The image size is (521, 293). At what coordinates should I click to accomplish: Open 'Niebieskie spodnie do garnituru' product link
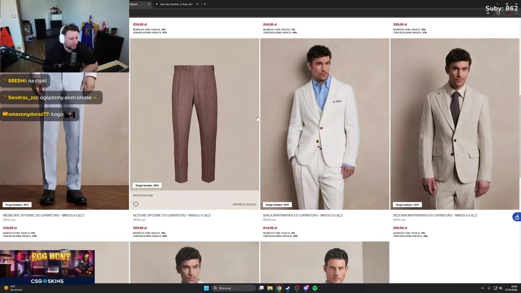(x=44, y=215)
